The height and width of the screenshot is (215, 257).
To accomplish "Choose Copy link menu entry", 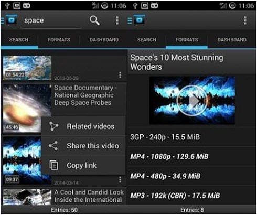I will [x=83, y=165].
